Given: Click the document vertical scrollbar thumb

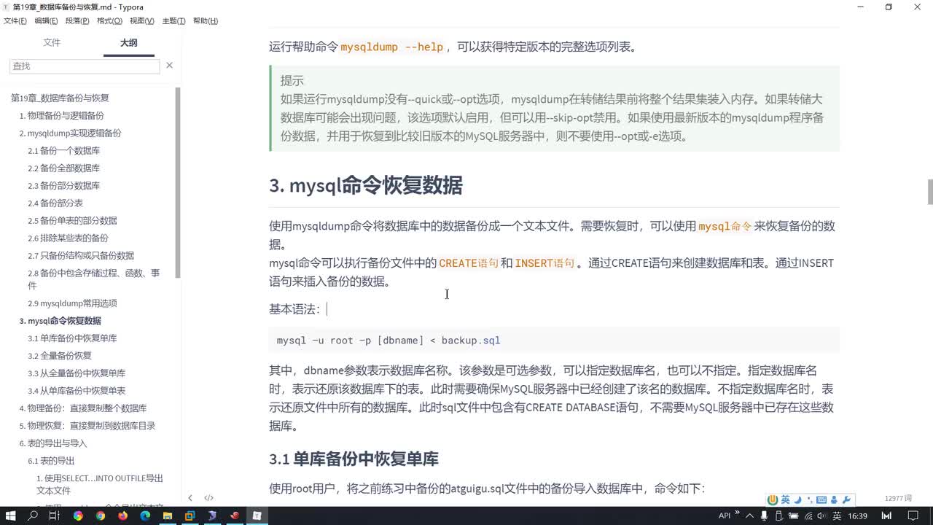Looking at the screenshot, I should tap(930, 192).
